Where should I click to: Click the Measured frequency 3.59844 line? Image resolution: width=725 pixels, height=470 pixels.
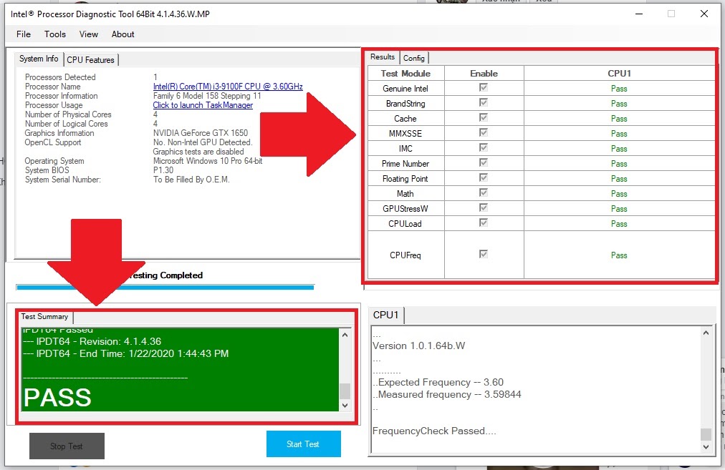446,394
